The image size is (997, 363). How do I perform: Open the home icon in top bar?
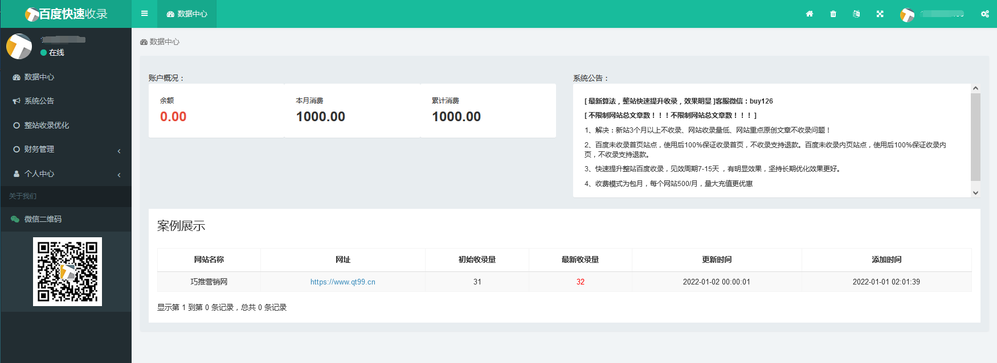coord(810,14)
